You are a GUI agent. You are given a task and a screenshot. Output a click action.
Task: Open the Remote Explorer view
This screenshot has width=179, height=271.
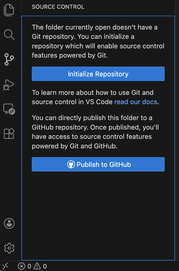point(9,109)
